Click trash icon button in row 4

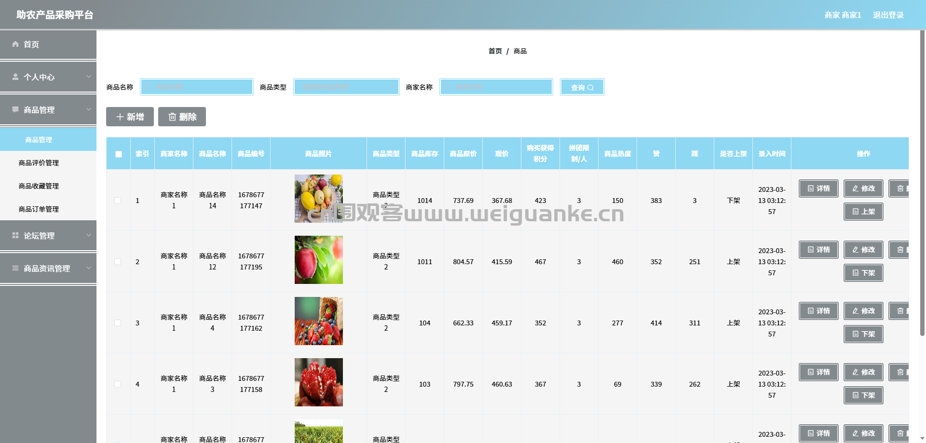[x=899, y=372]
